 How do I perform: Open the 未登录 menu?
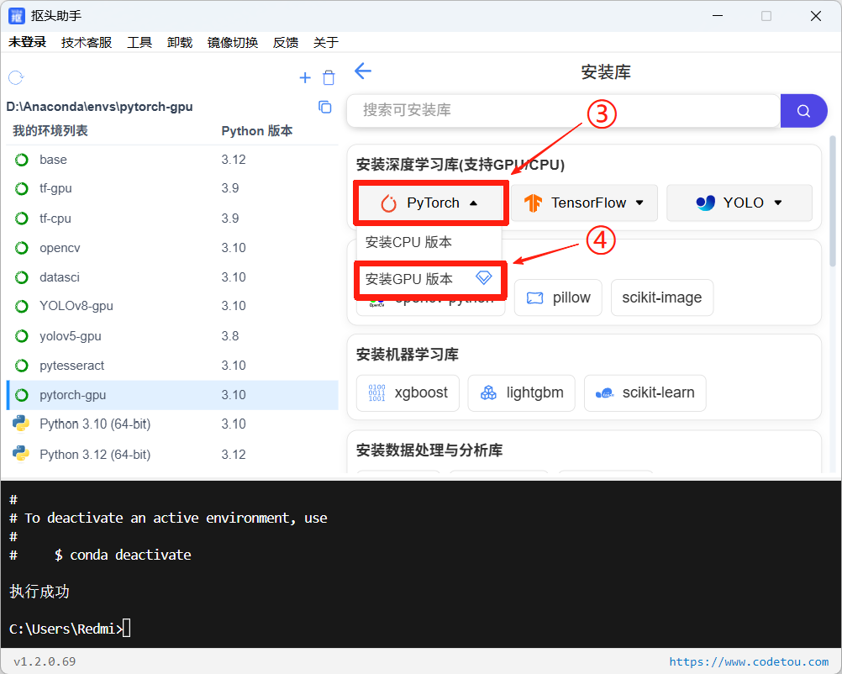click(x=28, y=42)
